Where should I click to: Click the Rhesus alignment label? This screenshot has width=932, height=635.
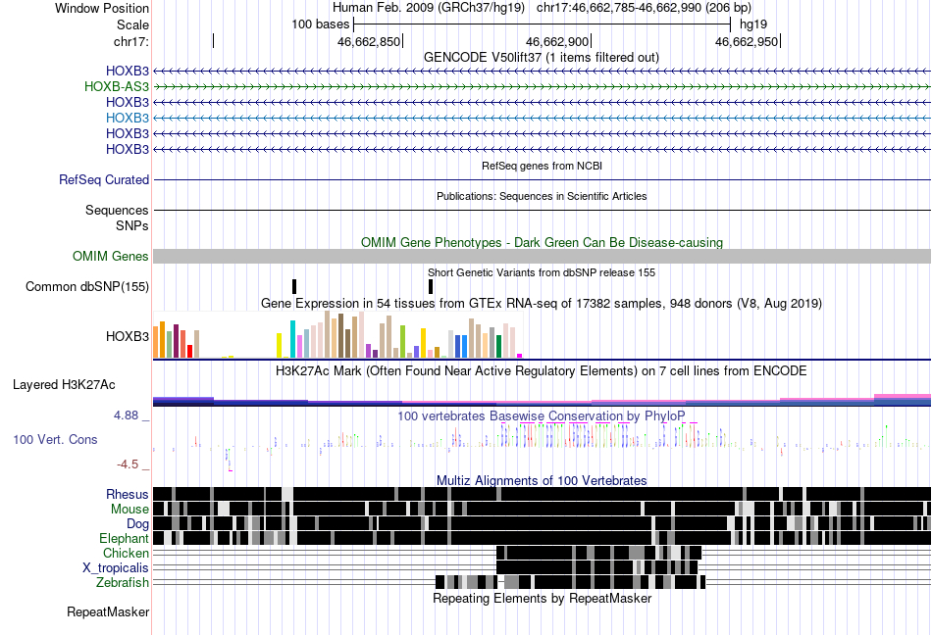[x=128, y=494]
